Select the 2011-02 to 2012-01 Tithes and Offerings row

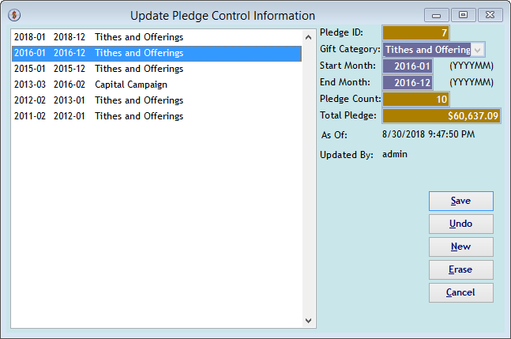point(156,116)
